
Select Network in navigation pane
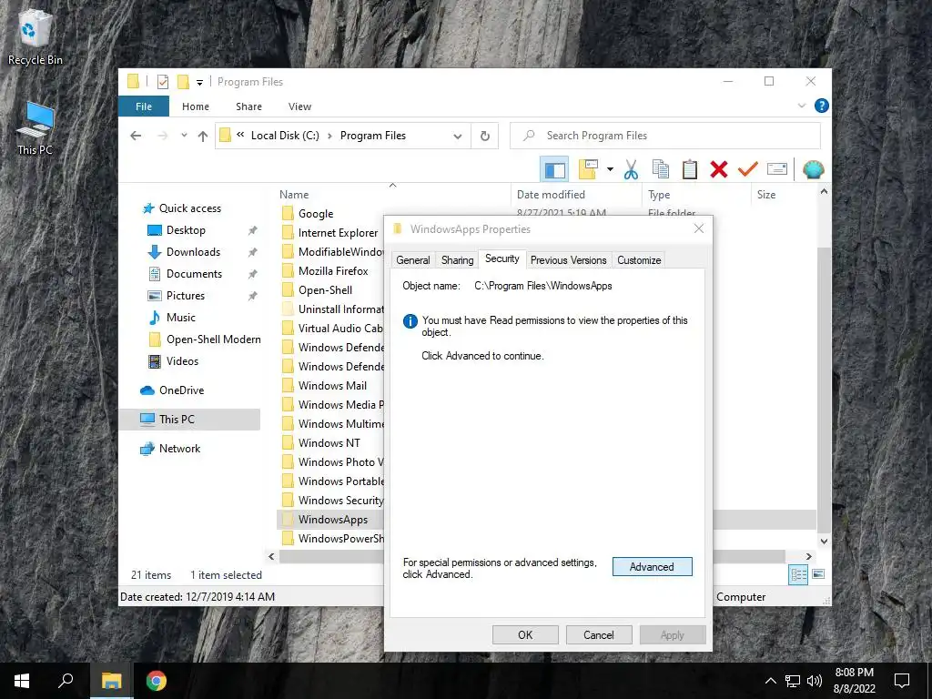pos(179,449)
